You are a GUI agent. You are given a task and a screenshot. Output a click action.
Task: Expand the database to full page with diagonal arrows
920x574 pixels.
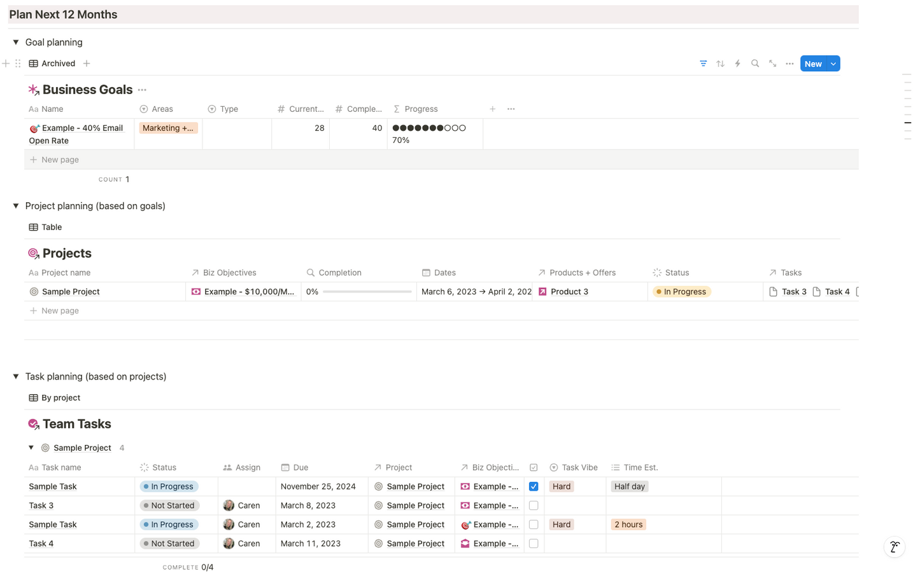click(x=772, y=64)
